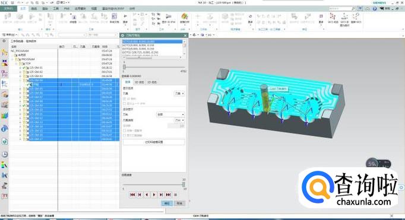Toggle the second-to-last checkbox in the display options
The image size is (405, 220).
[x=125, y=130]
